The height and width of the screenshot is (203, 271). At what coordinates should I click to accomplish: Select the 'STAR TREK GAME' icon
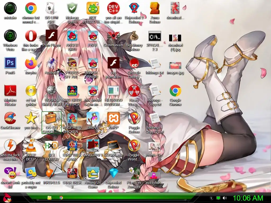coord(72,146)
